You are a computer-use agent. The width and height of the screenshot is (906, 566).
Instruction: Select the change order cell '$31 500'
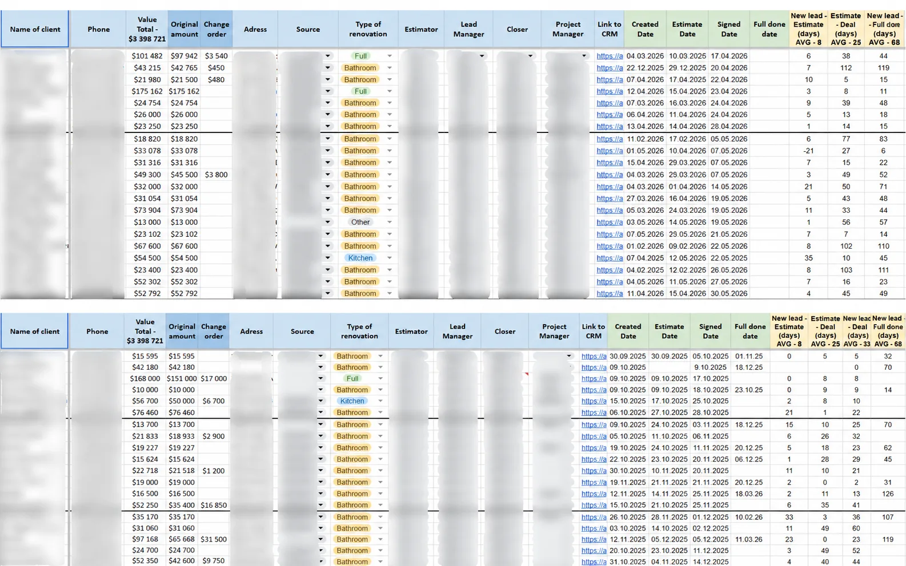pos(214,539)
